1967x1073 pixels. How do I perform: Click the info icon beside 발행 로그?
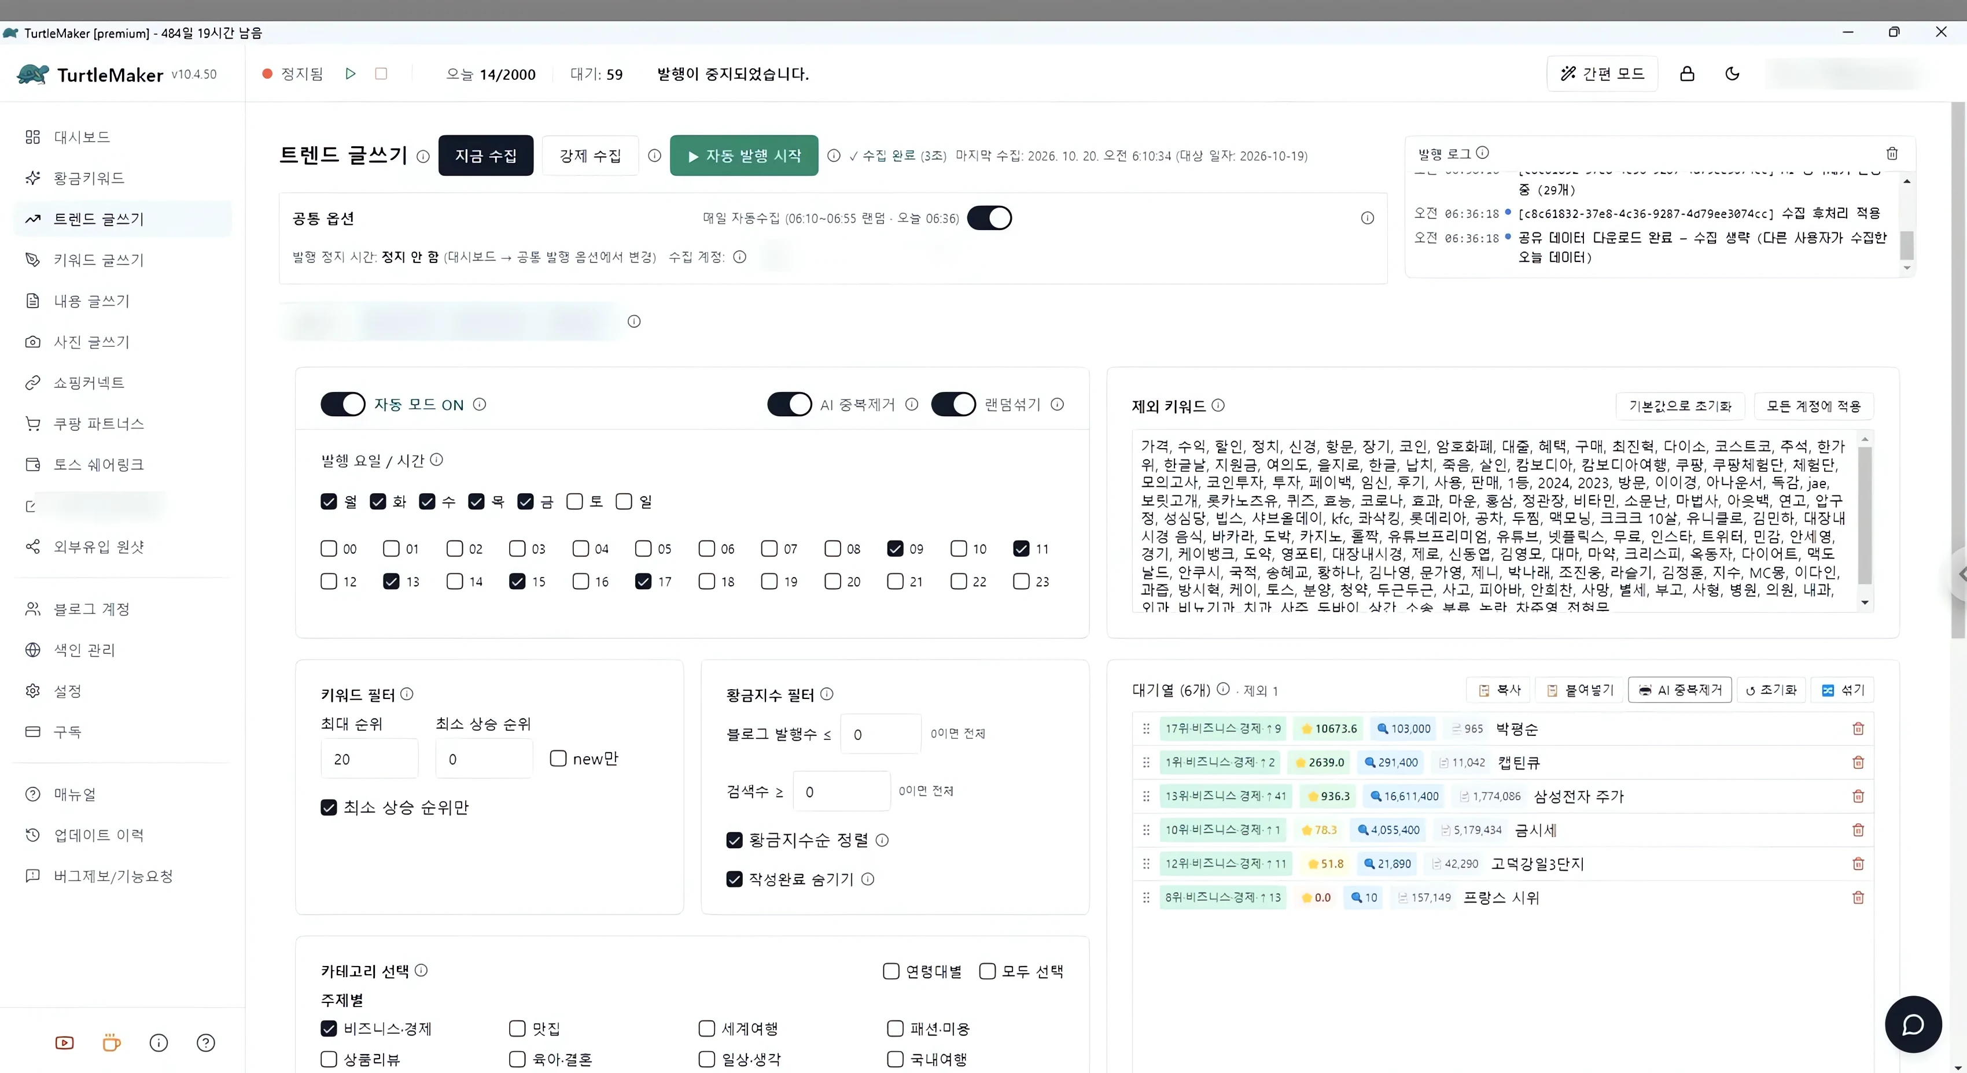coord(1482,153)
